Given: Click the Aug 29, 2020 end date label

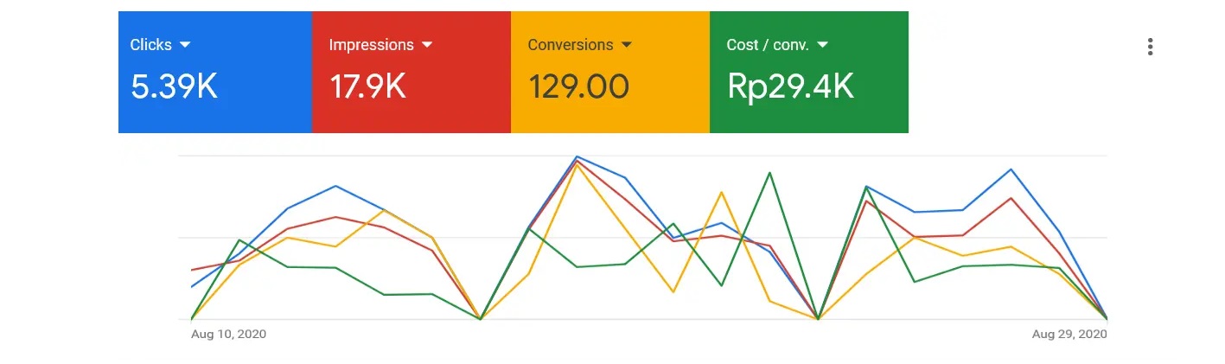Looking at the screenshot, I should [1070, 334].
